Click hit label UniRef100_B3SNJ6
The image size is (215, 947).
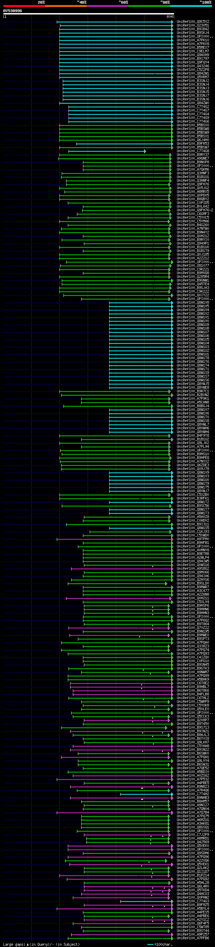pyautogui.click(x=193, y=99)
